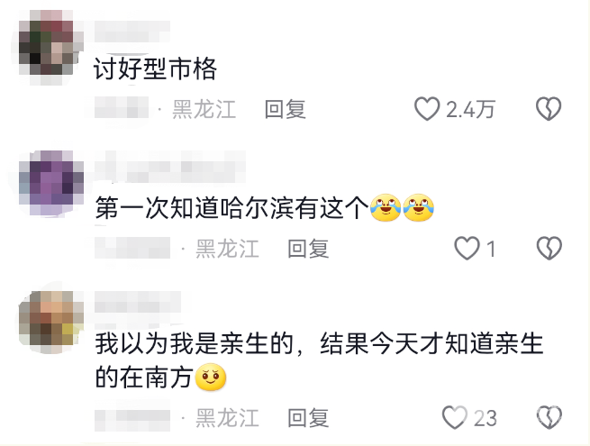590x446 pixels.
Task: Select the 第一次知道哈尔滨有这个 comment text
Action: click(x=265, y=208)
